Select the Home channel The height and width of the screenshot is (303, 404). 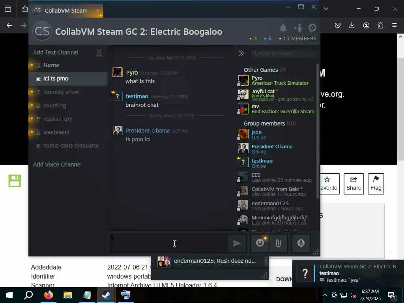click(68, 65)
